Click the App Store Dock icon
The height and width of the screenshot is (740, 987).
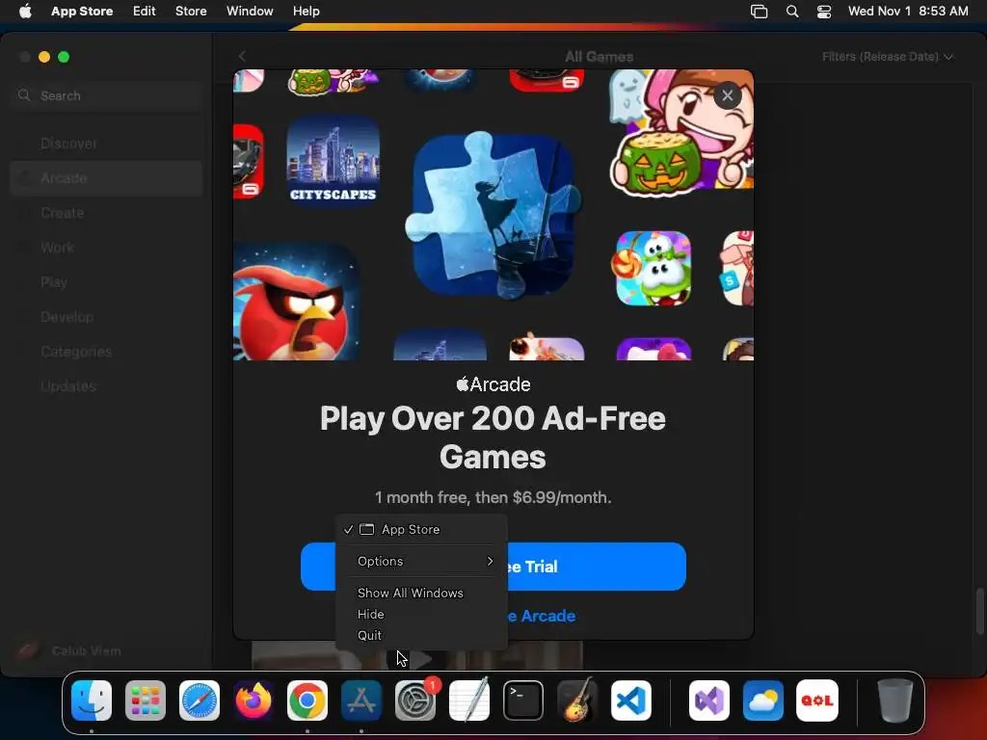(361, 700)
